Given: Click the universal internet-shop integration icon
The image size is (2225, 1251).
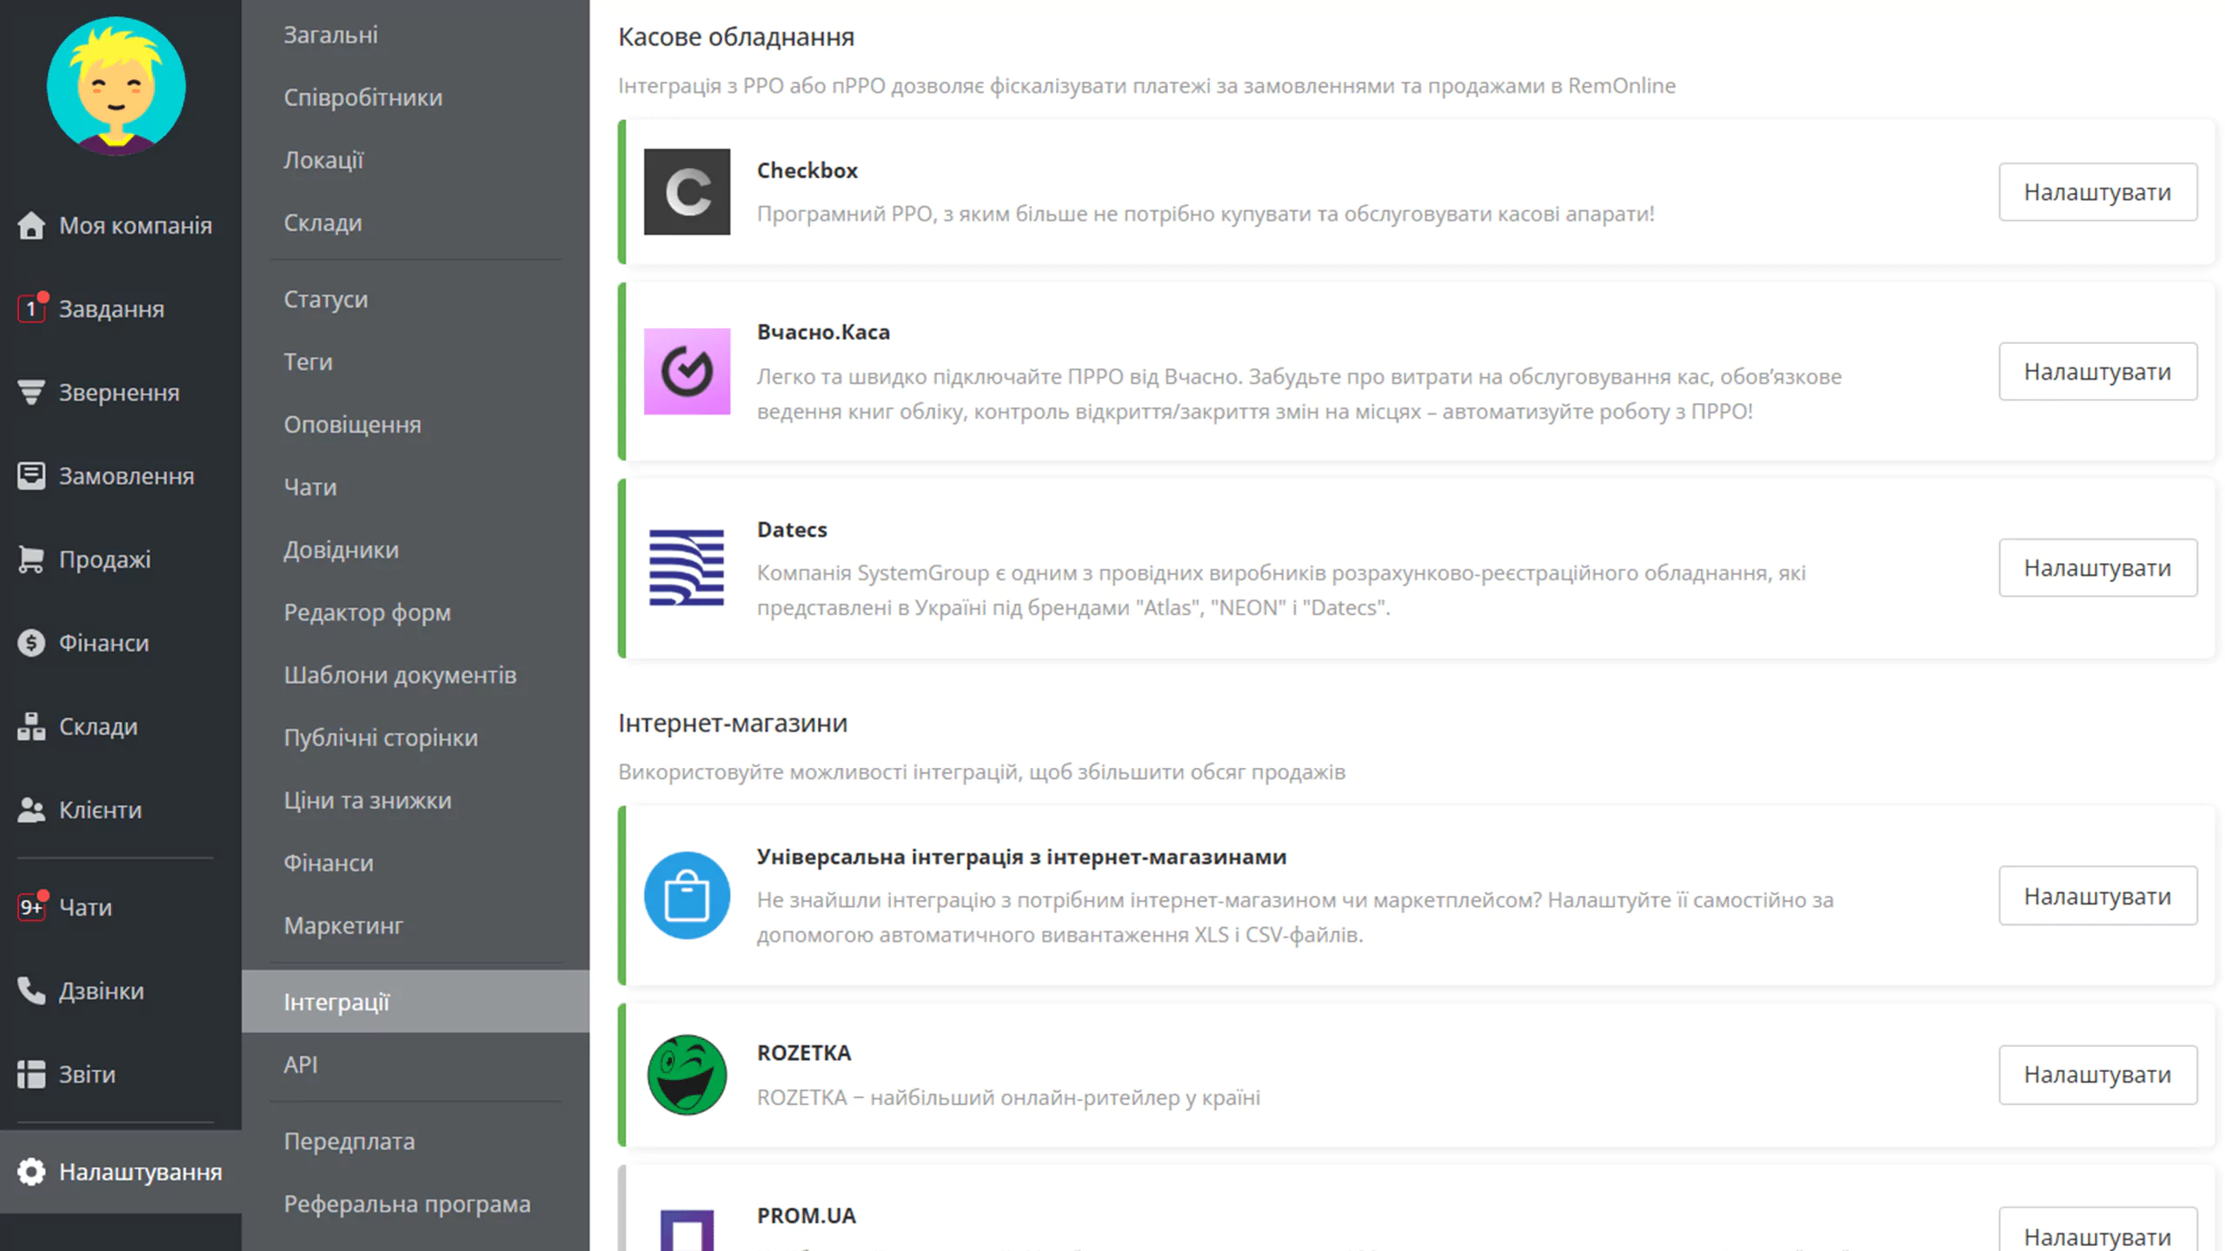Looking at the screenshot, I should pyautogui.click(x=686, y=894).
